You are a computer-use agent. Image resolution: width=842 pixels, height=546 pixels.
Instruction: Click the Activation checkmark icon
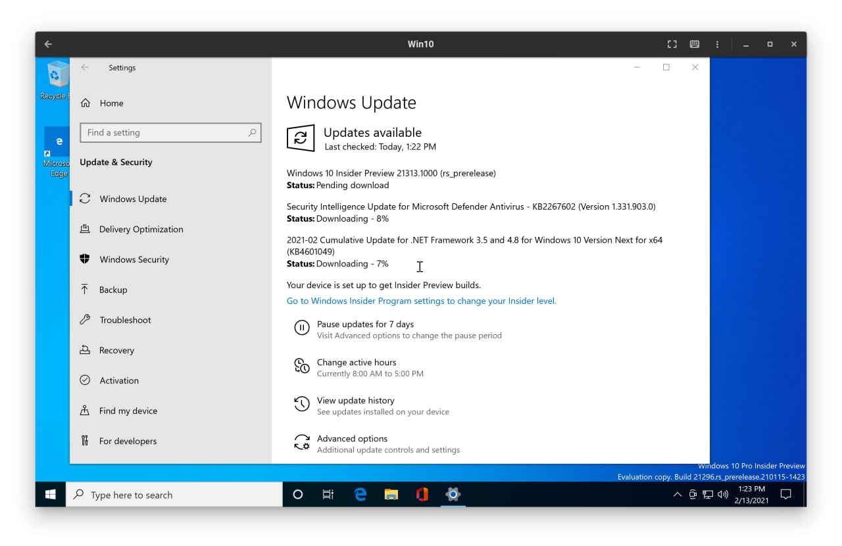[85, 380]
